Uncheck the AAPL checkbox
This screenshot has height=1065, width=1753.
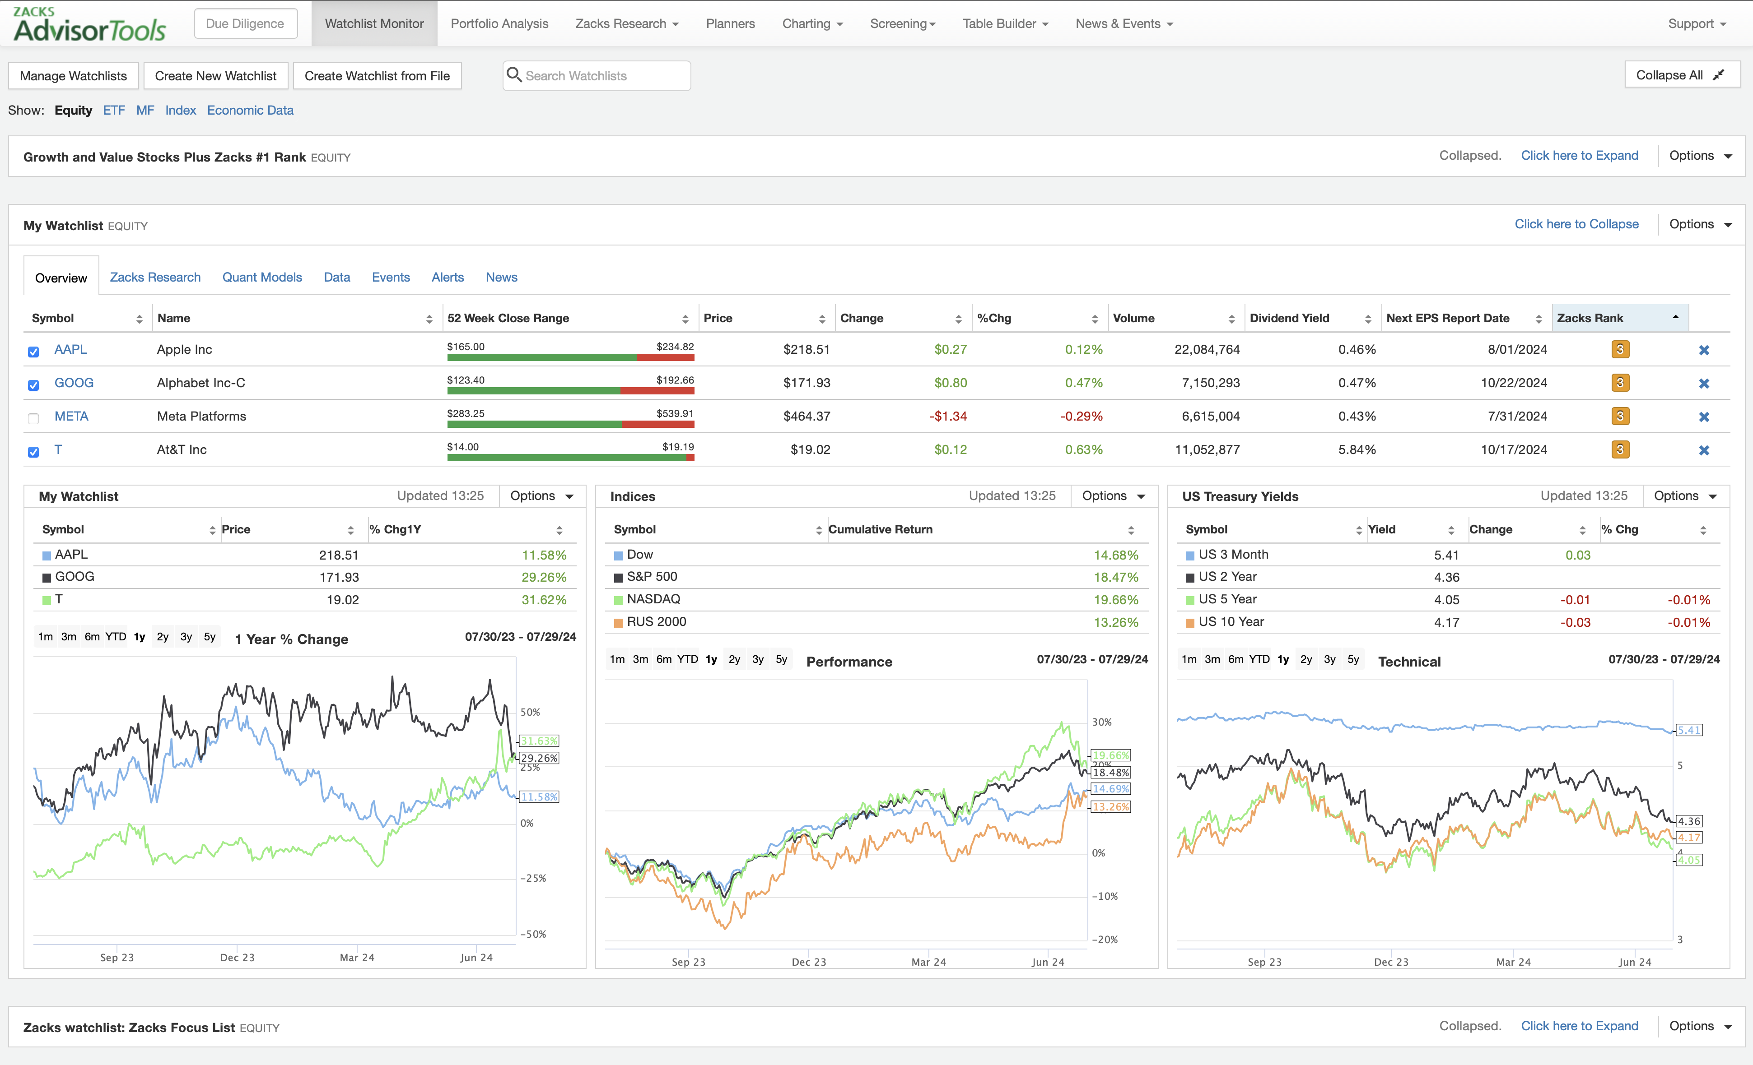tap(33, 351)
